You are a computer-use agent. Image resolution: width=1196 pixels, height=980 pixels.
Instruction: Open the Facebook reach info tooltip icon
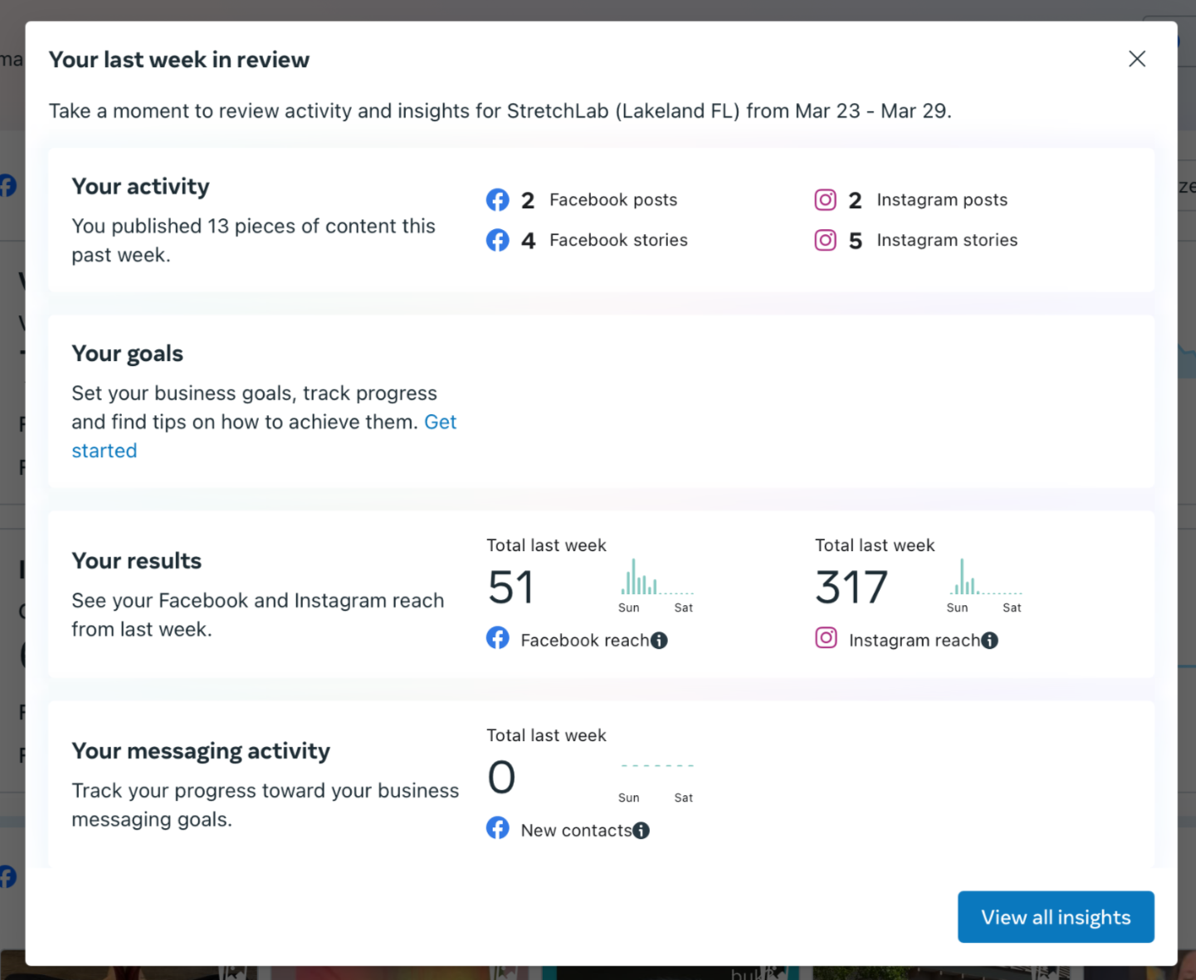(x=659, y=641)
